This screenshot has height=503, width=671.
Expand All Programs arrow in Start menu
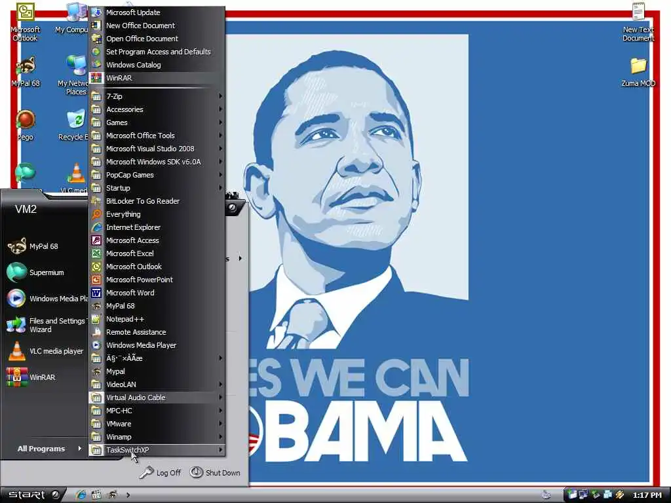[79, 448]
